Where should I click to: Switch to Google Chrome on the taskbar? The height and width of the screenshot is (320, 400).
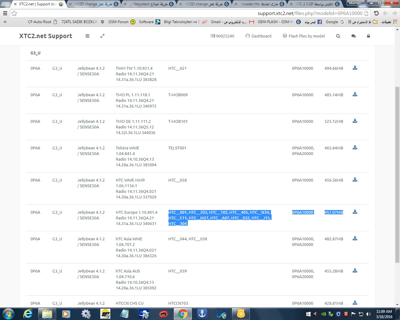click(x=183, y=314)
